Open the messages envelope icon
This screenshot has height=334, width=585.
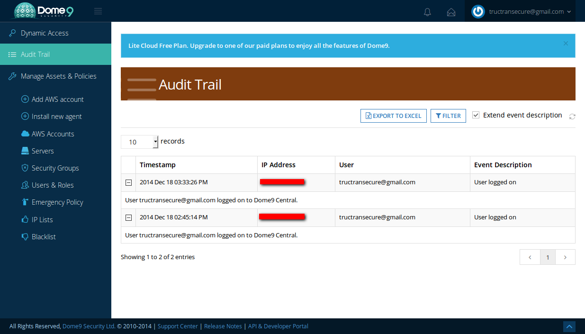(x=451, y=12)
